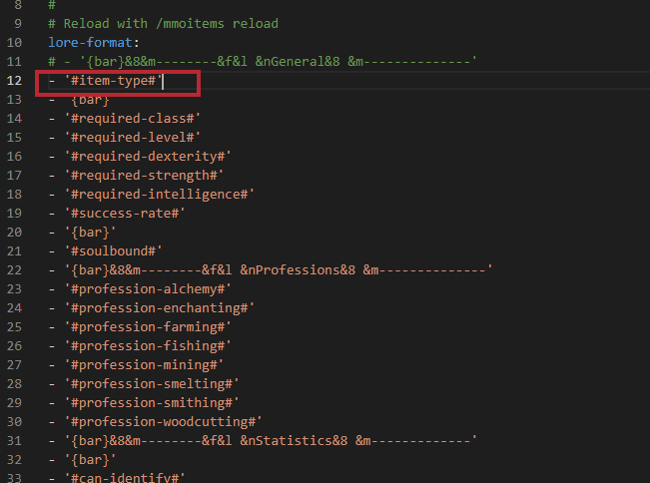Place cursor on '#item-type#' text
650x483 pixels.
[x=113, y=81]
